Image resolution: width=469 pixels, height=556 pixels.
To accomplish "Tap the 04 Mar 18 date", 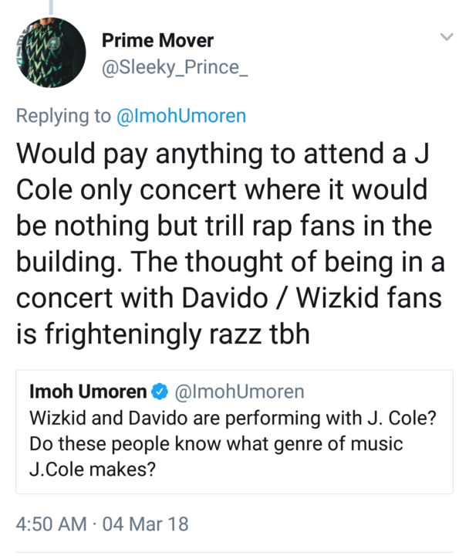I will [x=145, y=524].
